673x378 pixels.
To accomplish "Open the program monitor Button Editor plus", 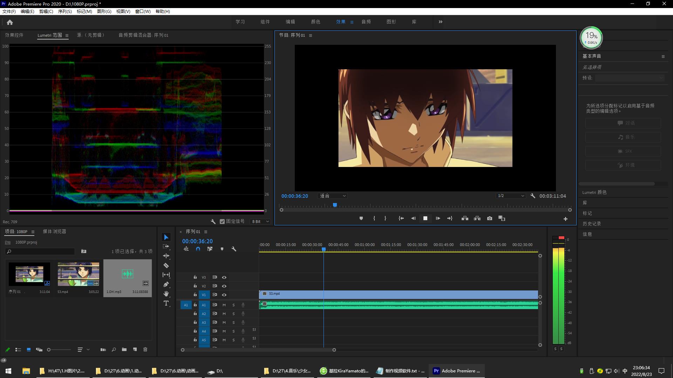I will pos(565,219).
